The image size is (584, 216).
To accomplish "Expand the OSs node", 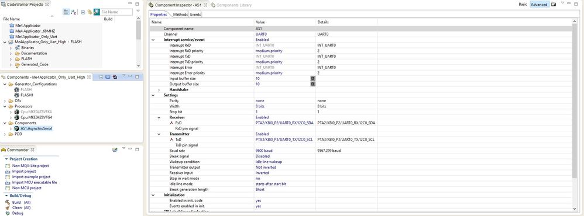I will 5,101.
